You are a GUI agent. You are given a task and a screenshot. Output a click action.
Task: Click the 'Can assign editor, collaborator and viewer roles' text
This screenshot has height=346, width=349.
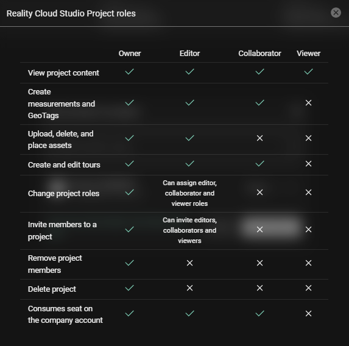[x=189, y=193]
